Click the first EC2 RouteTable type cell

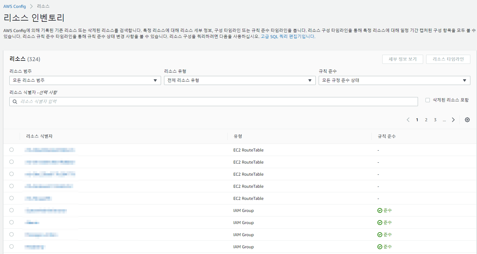tap(248, 150)
